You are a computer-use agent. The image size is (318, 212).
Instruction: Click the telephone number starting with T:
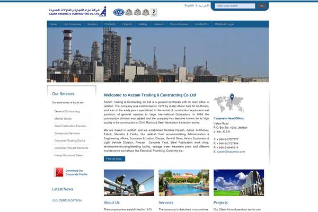pyautogui.click(x=226, y=139)
